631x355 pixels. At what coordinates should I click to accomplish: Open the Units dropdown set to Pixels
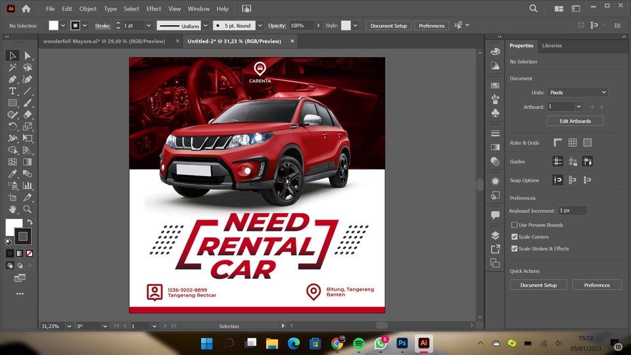click(x=578, y=93)
